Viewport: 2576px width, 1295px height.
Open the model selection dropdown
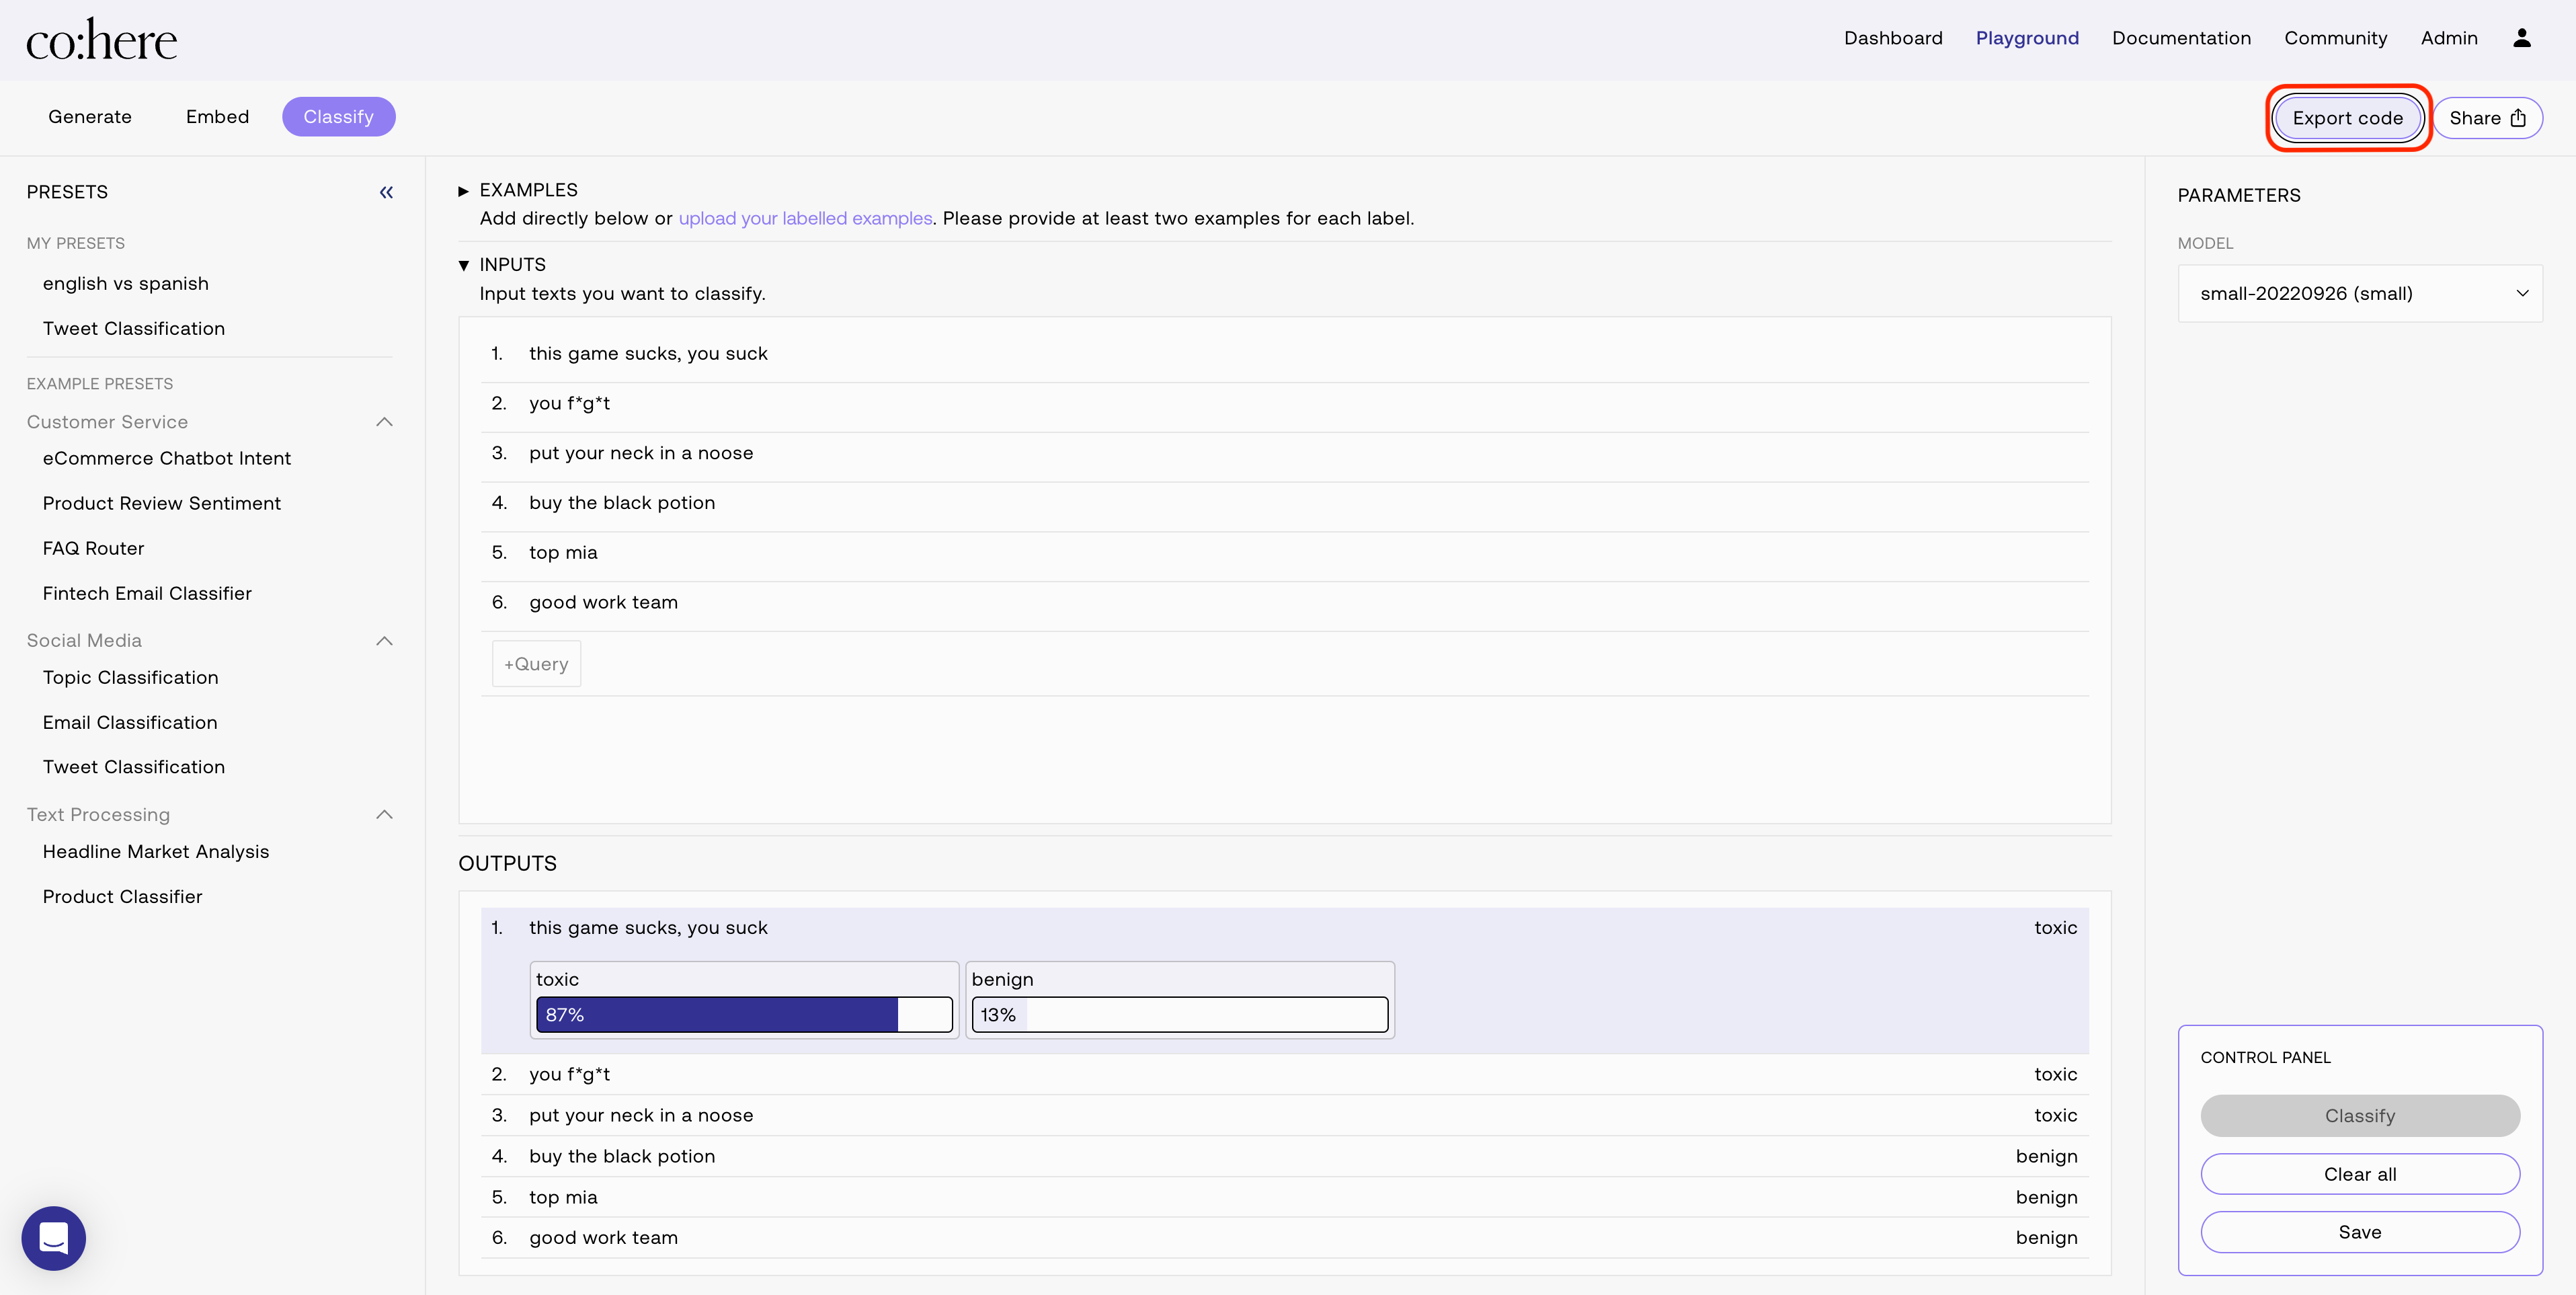(x=2359, y=294)
